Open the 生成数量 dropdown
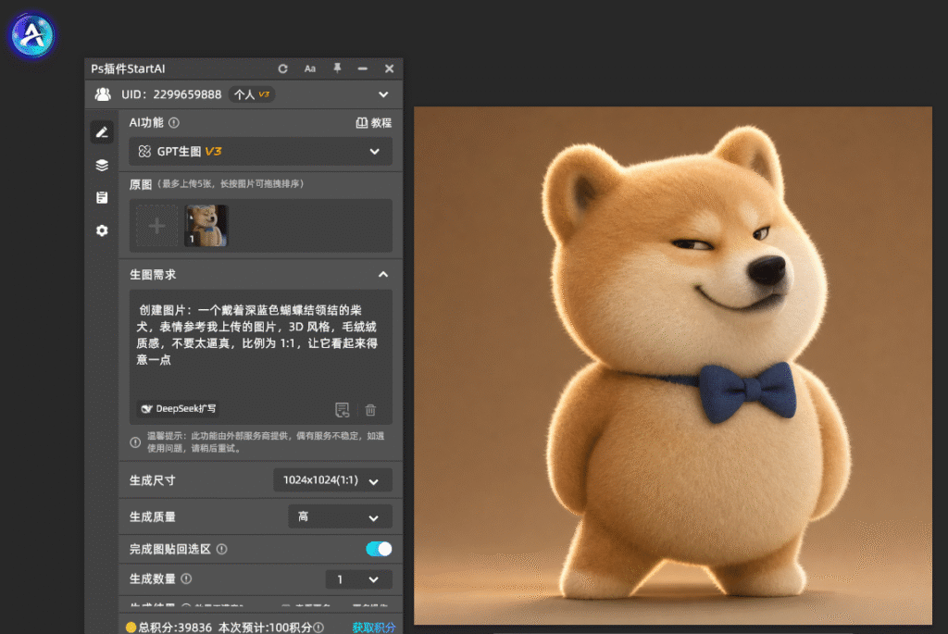Screen dimensions: 948x634 coord(359,579)
